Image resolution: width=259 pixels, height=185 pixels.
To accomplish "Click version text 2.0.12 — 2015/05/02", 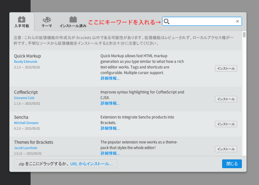I will (x=28, y=154).
